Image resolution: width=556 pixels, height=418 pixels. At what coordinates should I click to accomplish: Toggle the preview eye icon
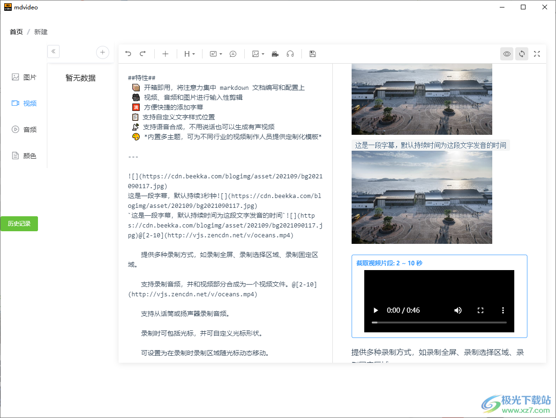[x=506, y=54]
